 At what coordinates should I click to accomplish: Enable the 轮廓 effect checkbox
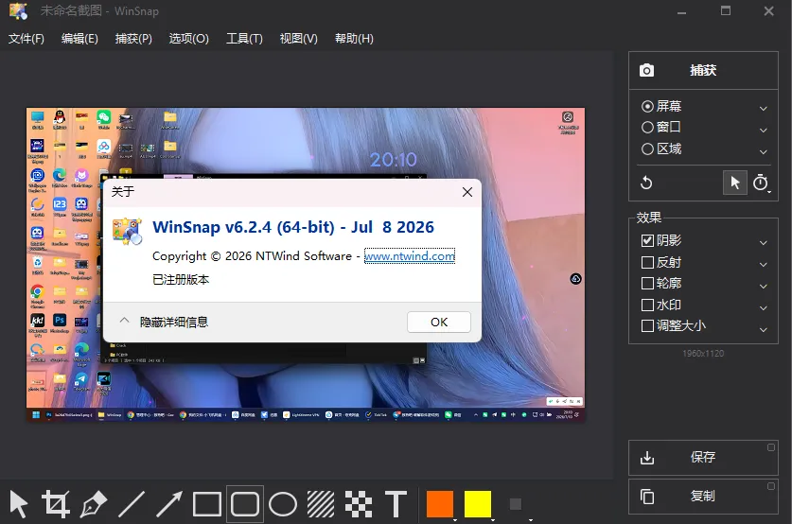pos(647,283)
